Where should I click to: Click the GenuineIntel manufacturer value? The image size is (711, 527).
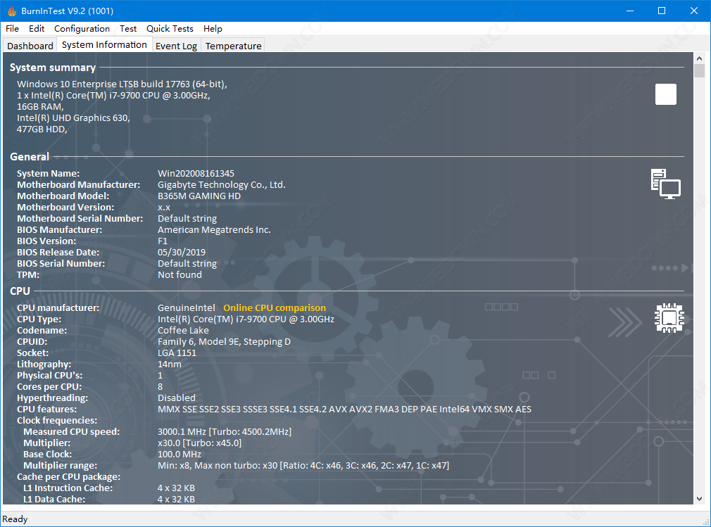coord(187,307)
